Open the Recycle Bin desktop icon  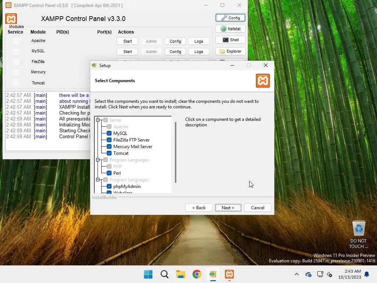point(359,235)
